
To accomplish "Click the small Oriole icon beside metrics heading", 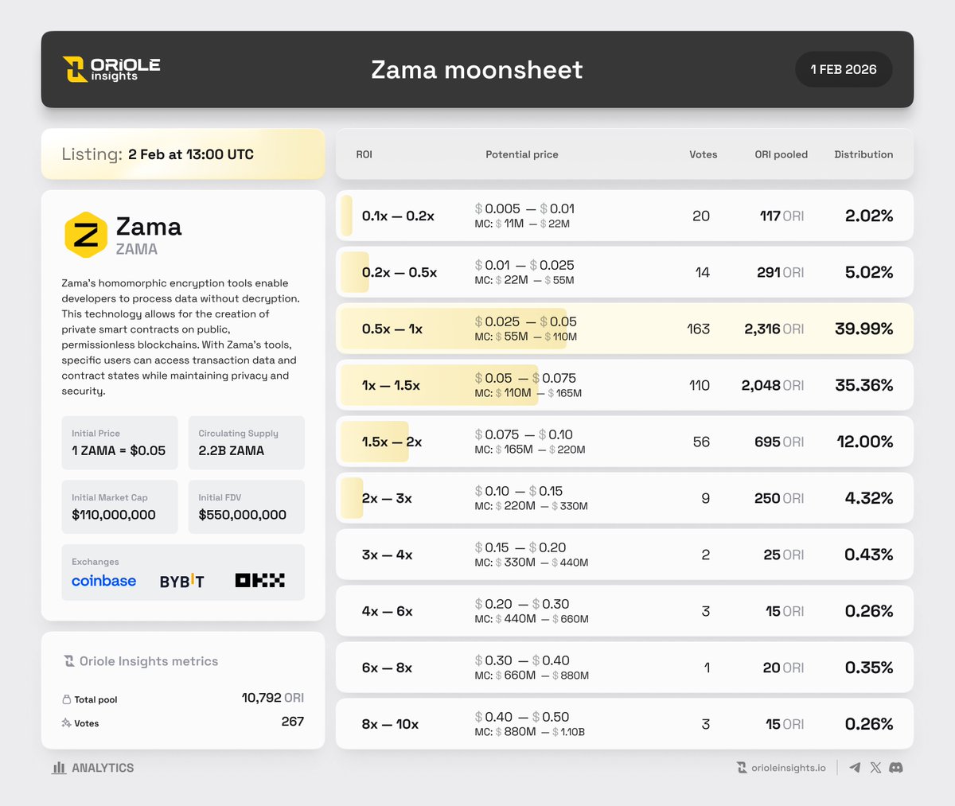I will 69,661.
